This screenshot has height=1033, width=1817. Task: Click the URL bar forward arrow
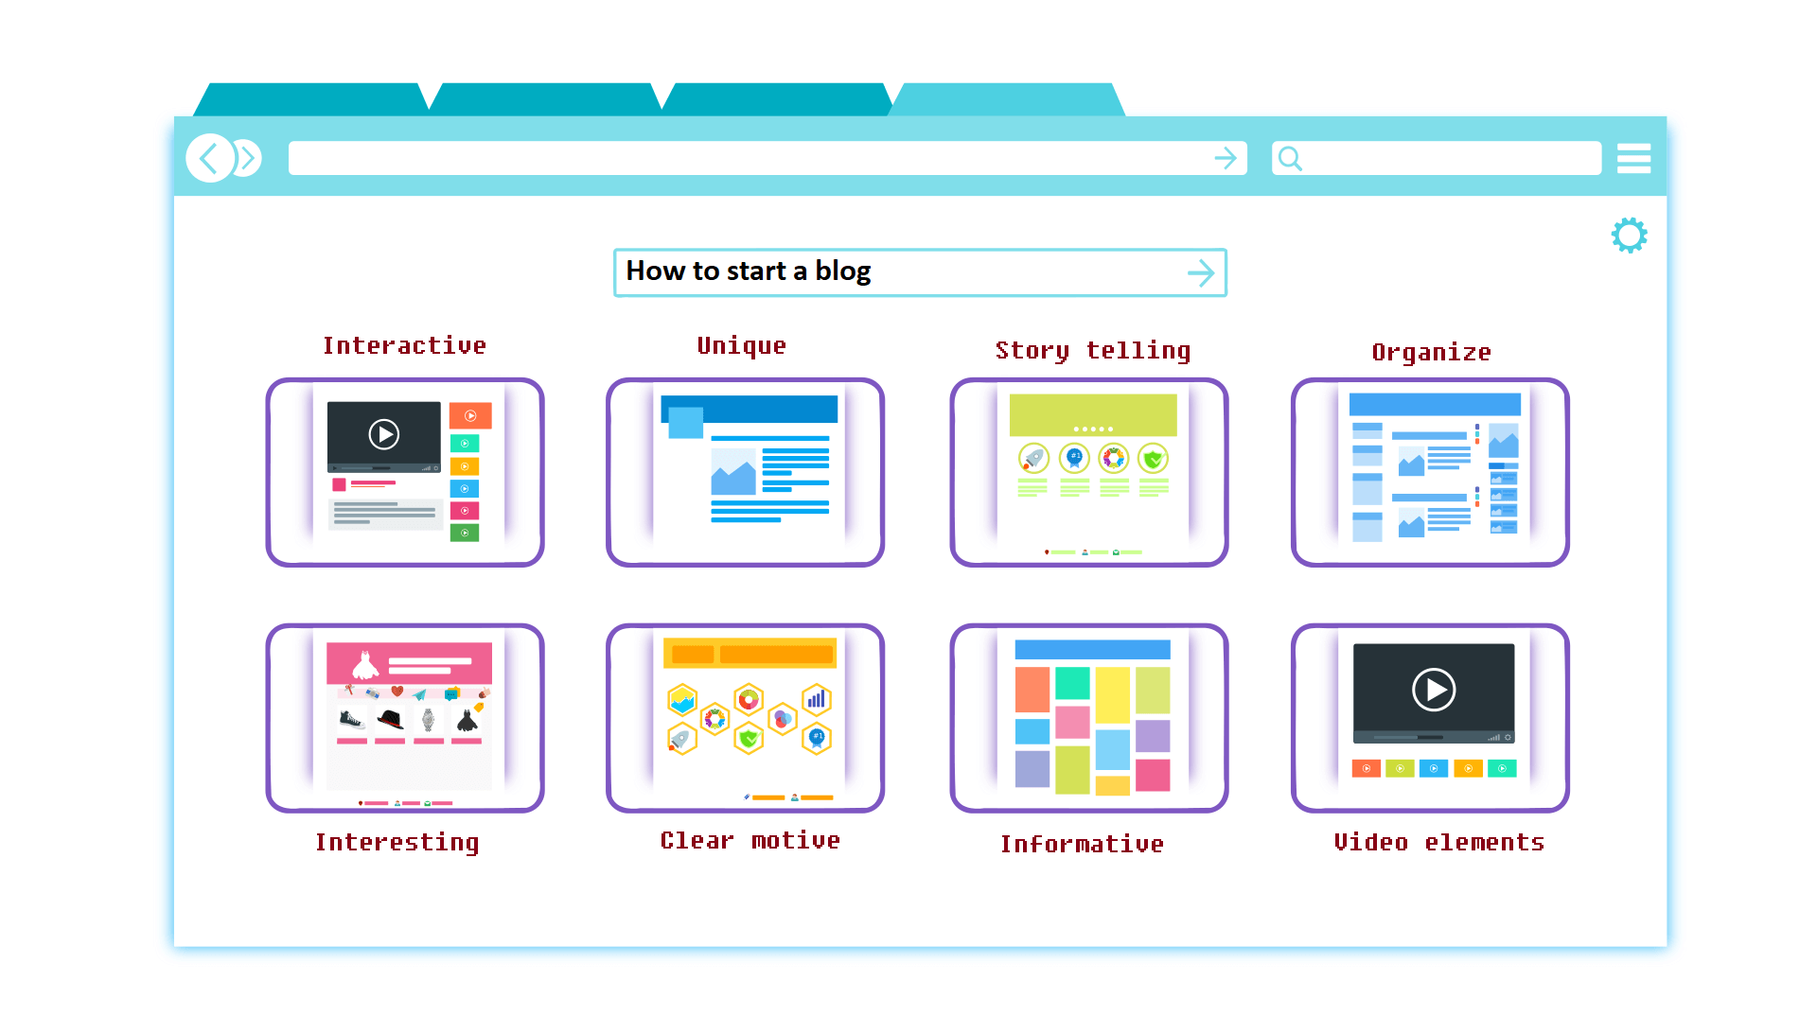[x=1226, y=158]
